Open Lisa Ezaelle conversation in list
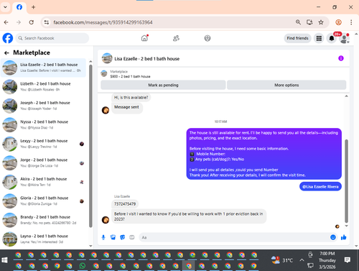The image size is (359, 271). point(43,68)
